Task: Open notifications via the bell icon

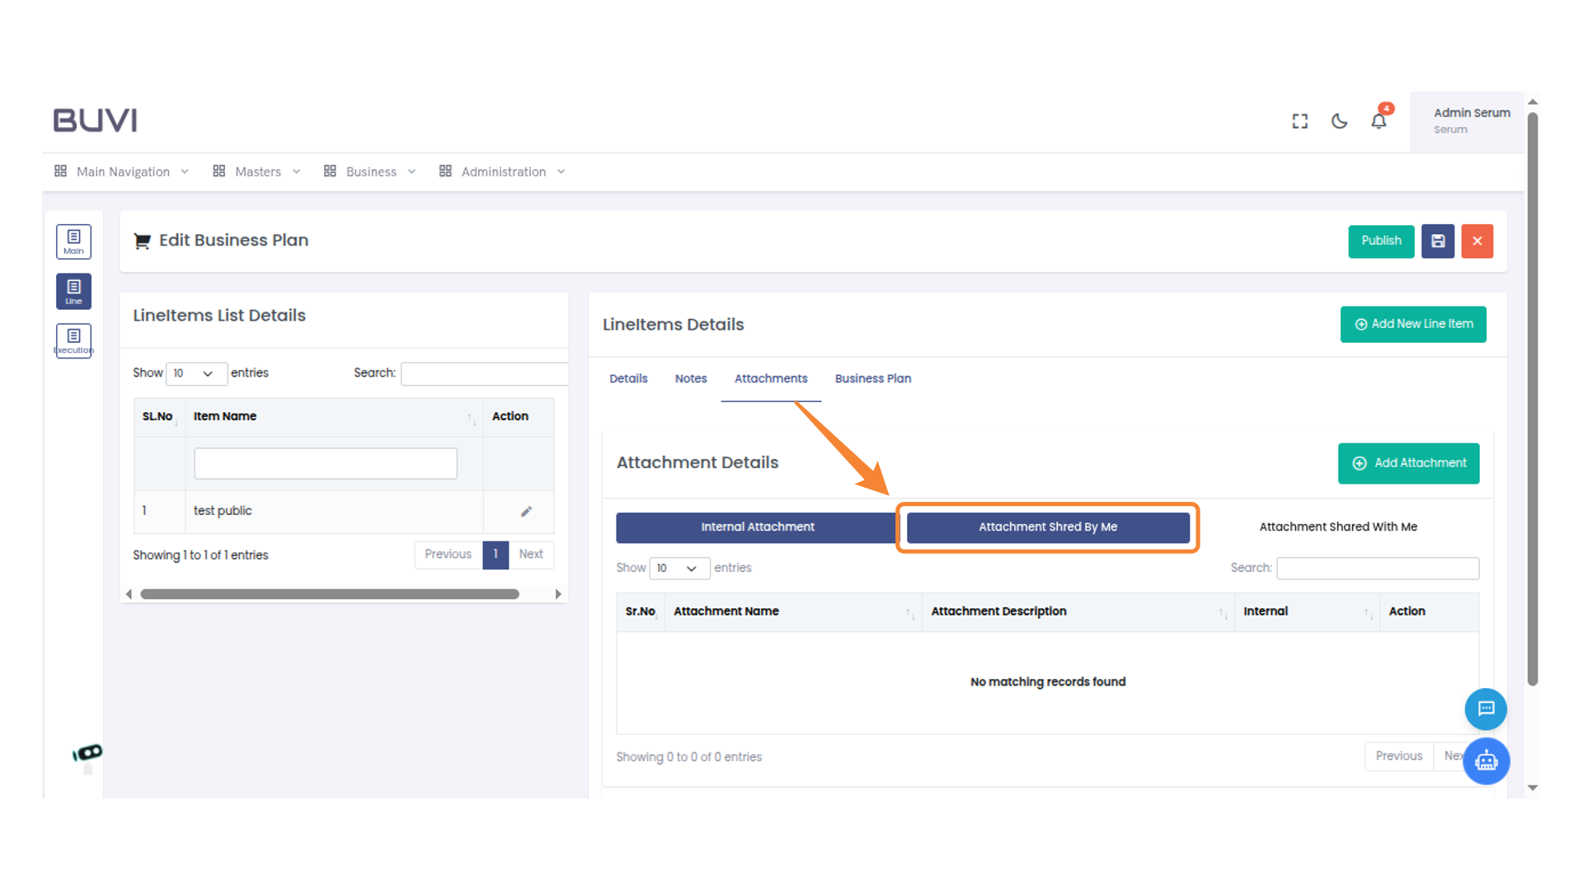Action: (1378, 120)
